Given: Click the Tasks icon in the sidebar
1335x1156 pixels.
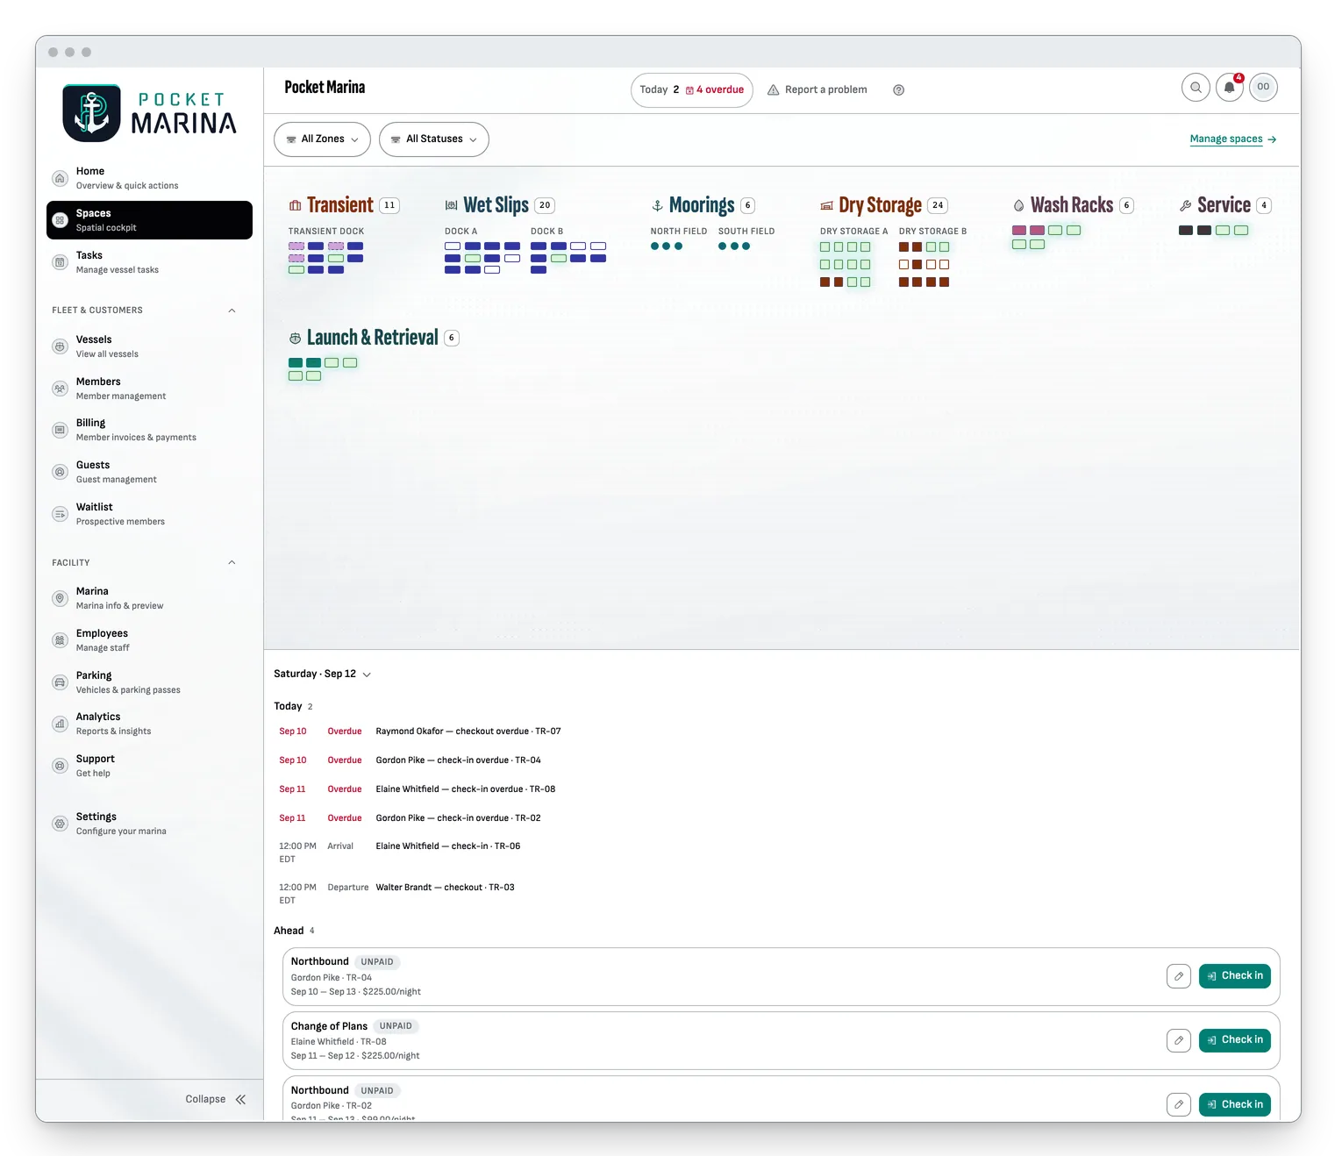Looking at the screenshot, I should (60, 262).
